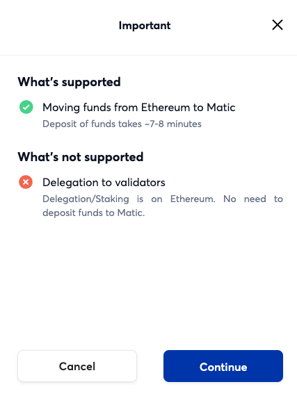Viewport: 297px width, 398px height.
Task: Select the What's not supported heading
Action: point(81,157)
